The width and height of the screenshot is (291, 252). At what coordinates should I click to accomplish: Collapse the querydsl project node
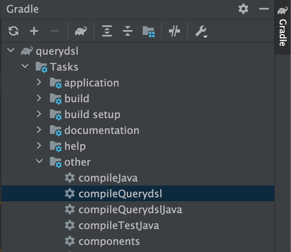11,50
